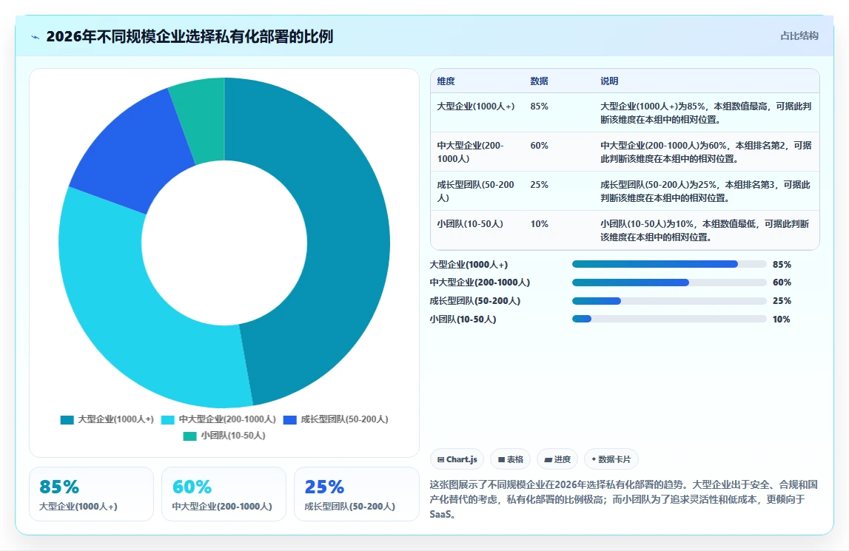Click the 表格 tag chip
Screen dimensions: 849x551
coord(510,459)
